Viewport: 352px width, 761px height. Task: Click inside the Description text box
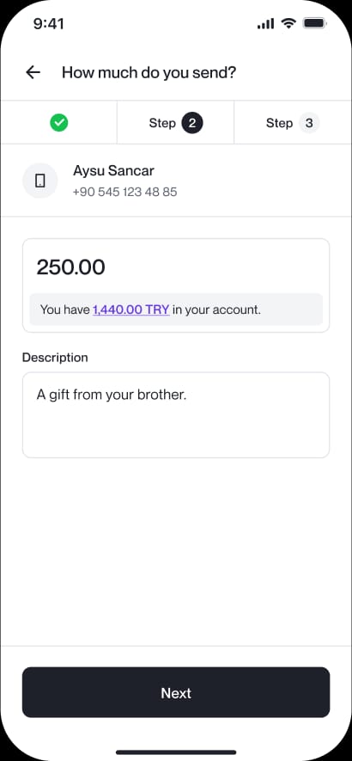coord(176,415)
